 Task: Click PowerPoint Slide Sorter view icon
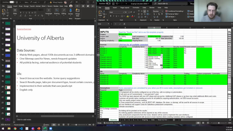pyautogui.click(x=59, y=125)
